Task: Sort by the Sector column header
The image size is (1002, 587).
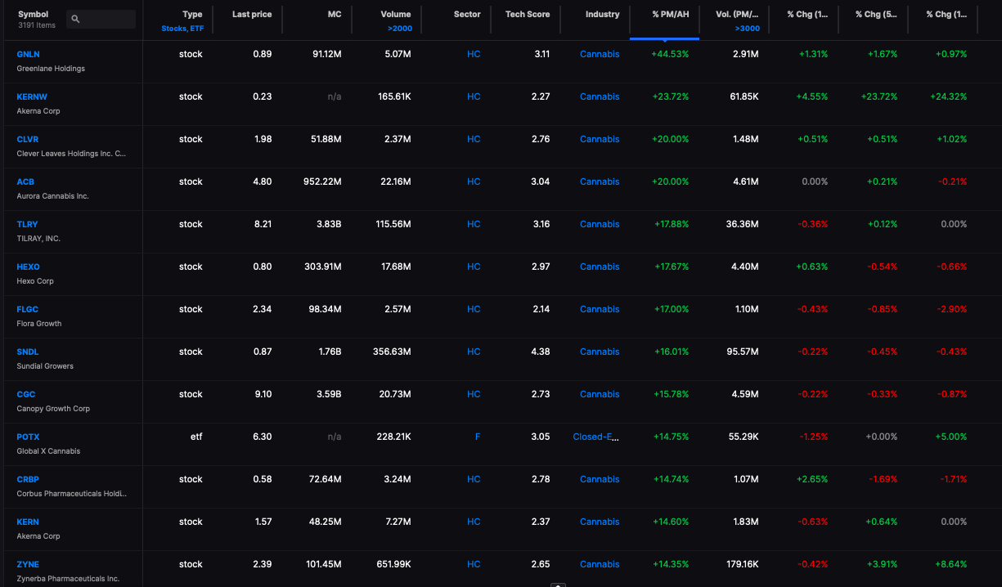Action: [x=467, y=14]
